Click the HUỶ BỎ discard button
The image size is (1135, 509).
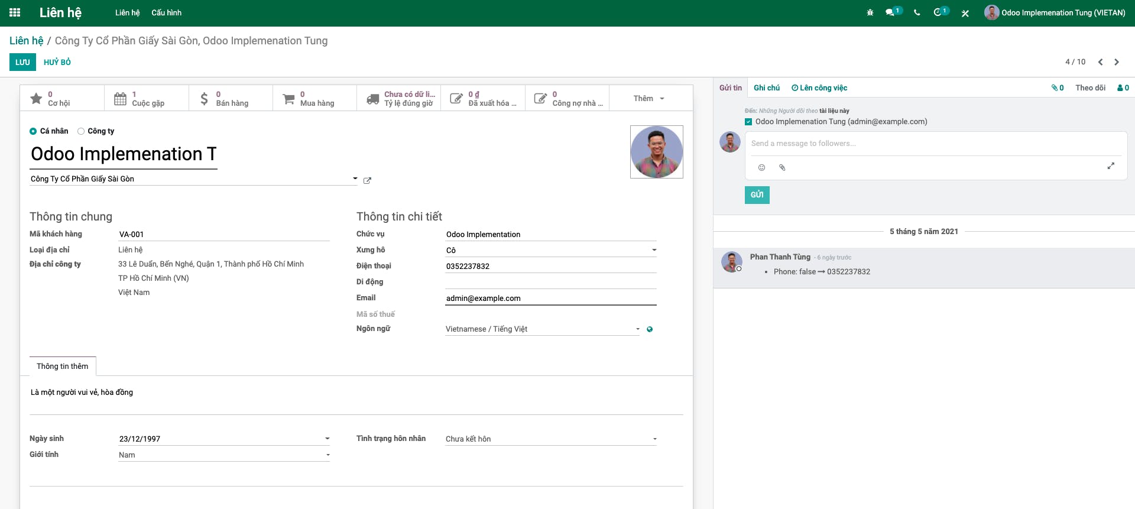pyautogui.click(x=57, y=62)
